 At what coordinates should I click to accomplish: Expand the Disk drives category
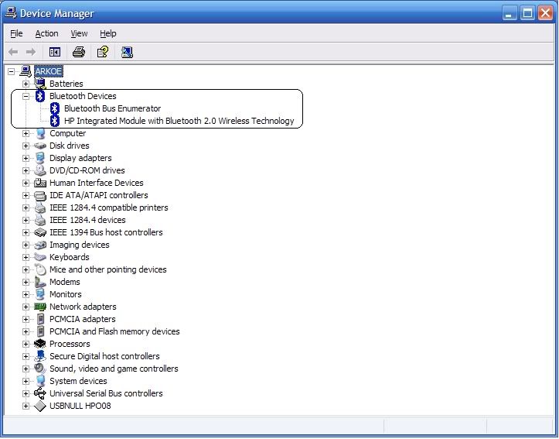pos(26,146)
